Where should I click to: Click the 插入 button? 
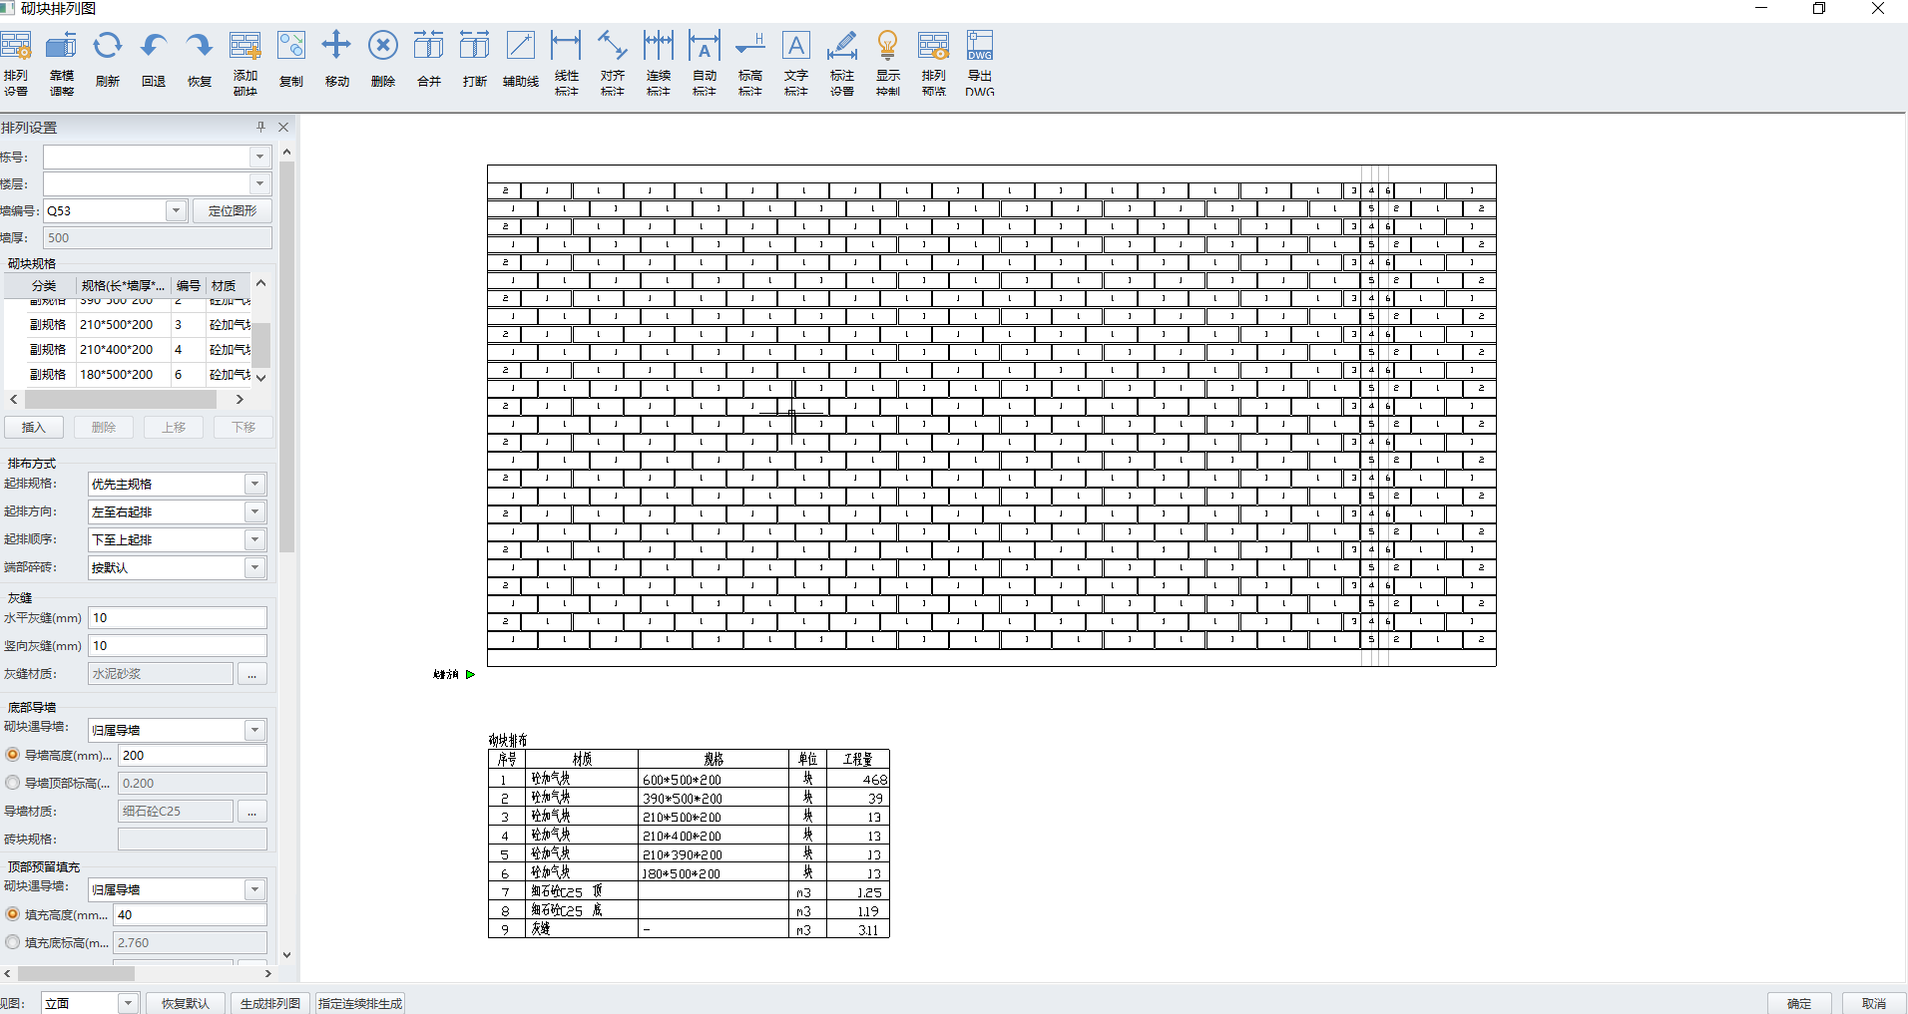34,427
